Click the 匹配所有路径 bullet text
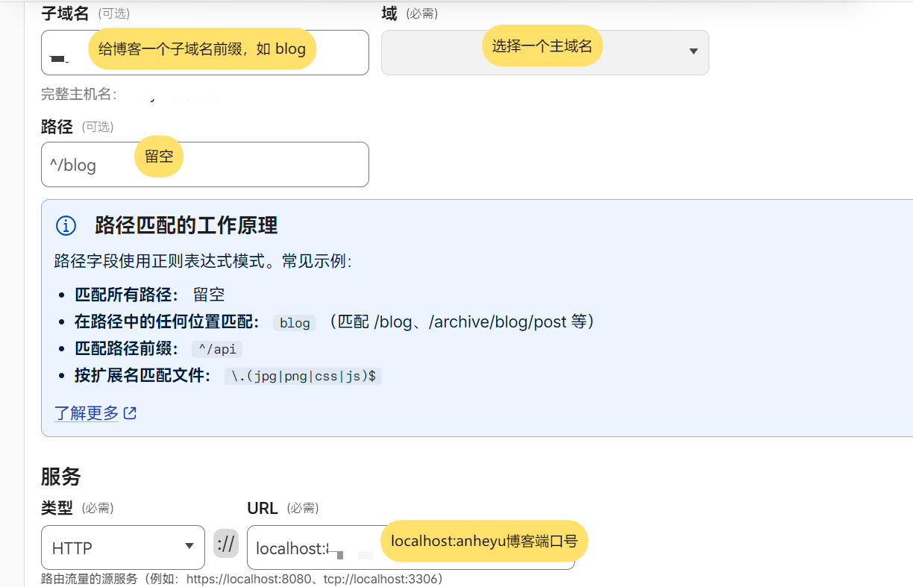This screenshot has width=913, height=587. 127,295
